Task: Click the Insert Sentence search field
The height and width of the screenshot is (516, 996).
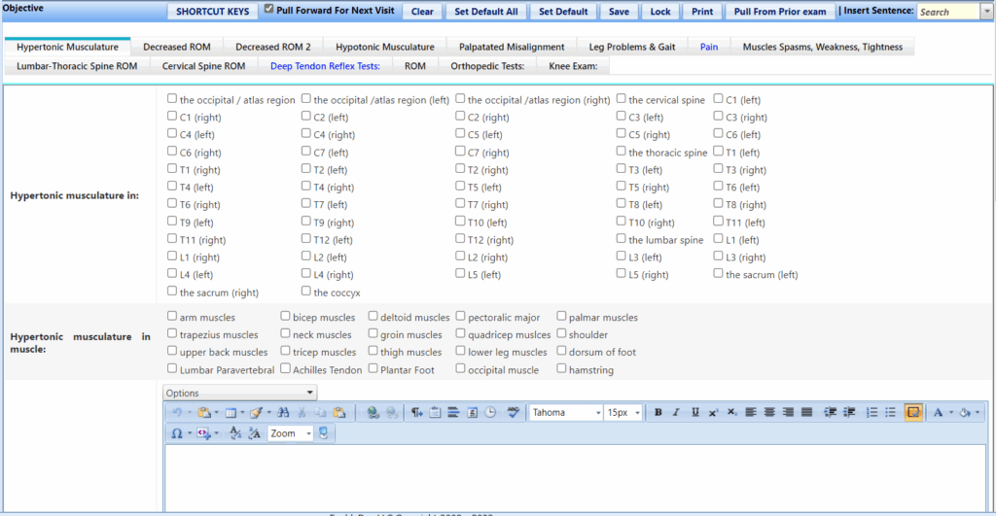Action: (x=947, y=12)
